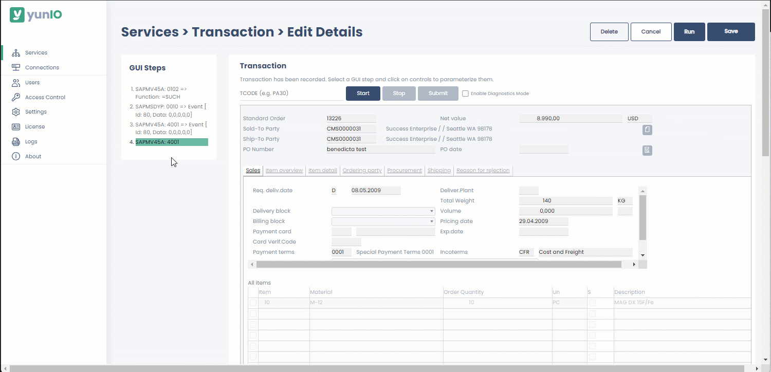
Task: Click the Submit button
Action: point(438,94)
